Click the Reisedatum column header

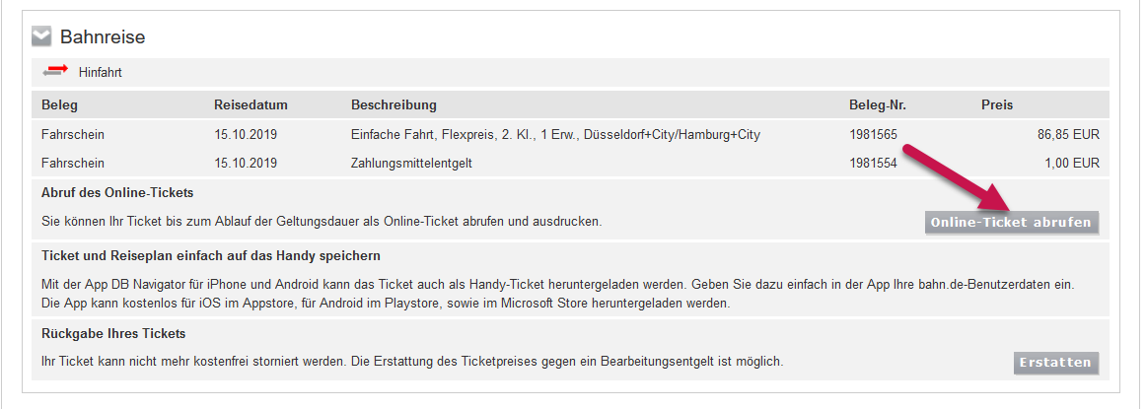251,105
